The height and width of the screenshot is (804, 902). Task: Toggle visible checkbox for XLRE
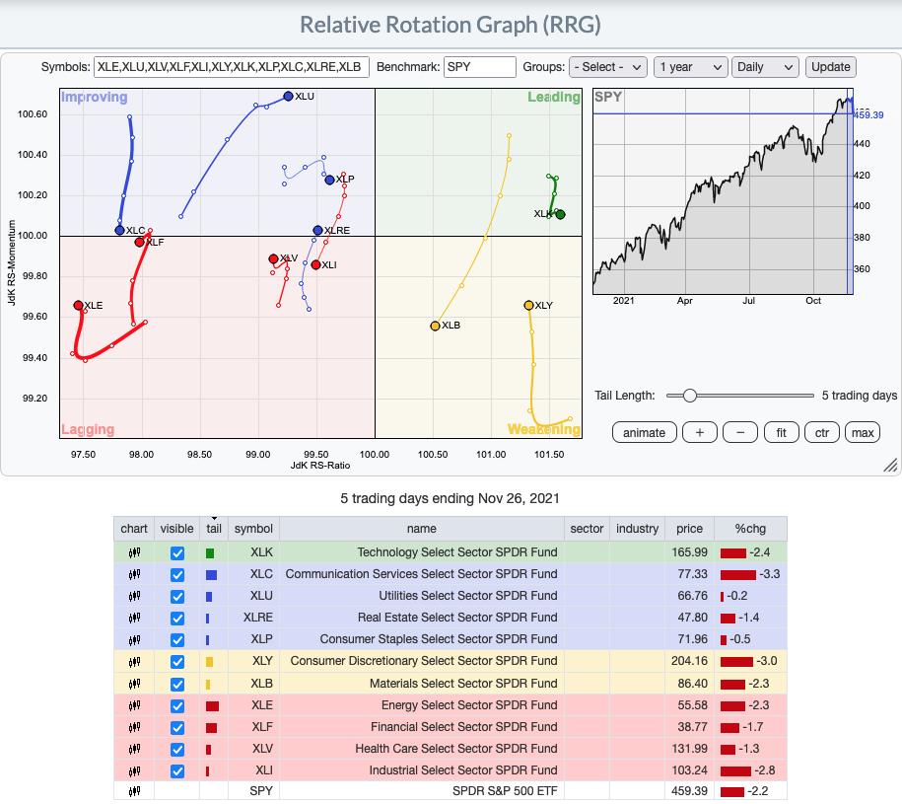[x=177, y=618]
